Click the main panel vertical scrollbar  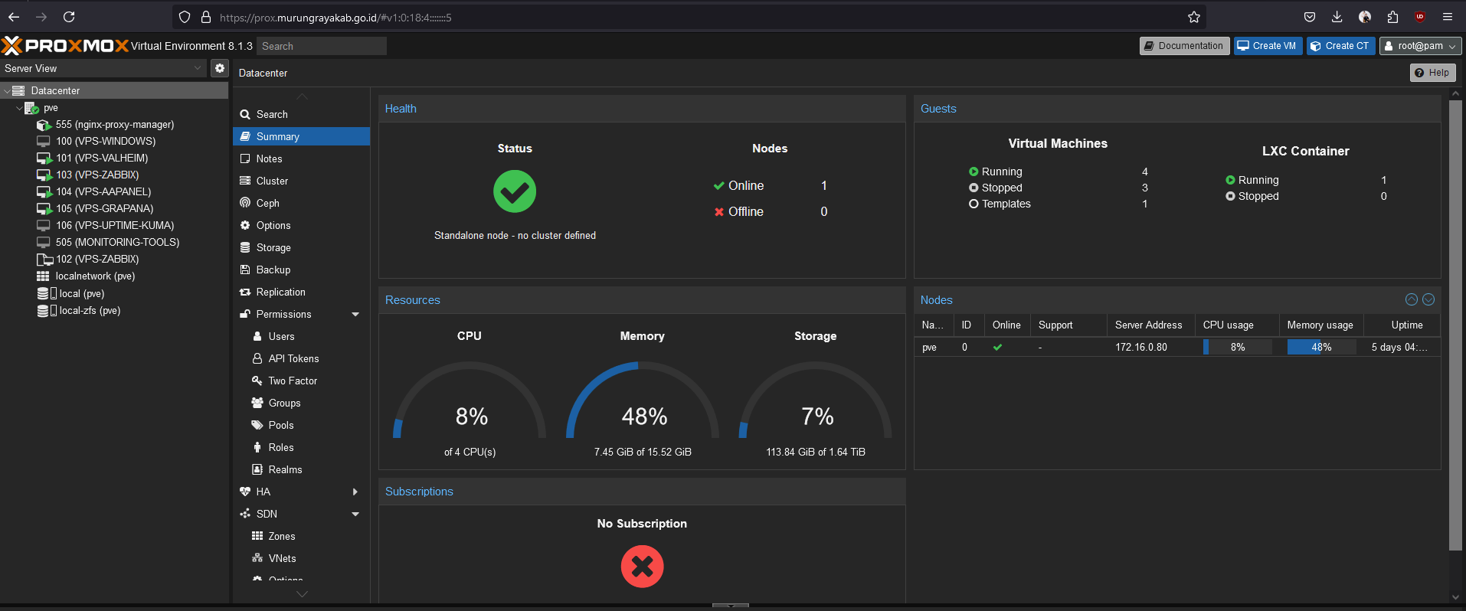(1455, 325)
